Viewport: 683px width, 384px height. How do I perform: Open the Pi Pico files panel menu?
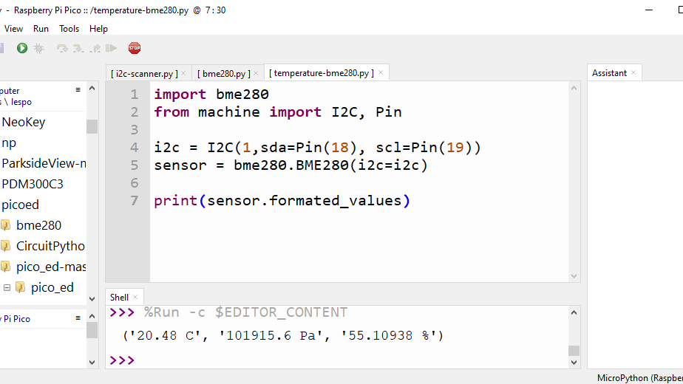coord(78,318)
